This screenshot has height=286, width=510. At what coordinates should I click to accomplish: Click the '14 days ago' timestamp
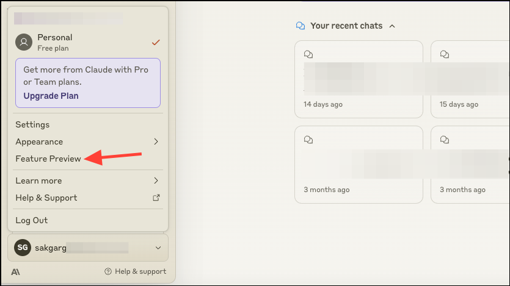tap(323, 104)
